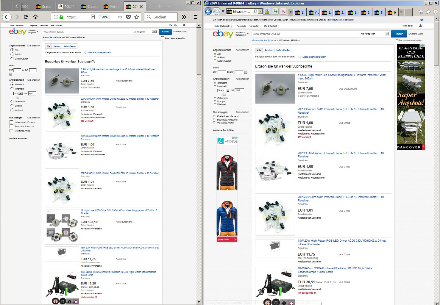
Task: Enable Beschreibung einschließen checkbox in Firefox
Action: pos(163,38)
